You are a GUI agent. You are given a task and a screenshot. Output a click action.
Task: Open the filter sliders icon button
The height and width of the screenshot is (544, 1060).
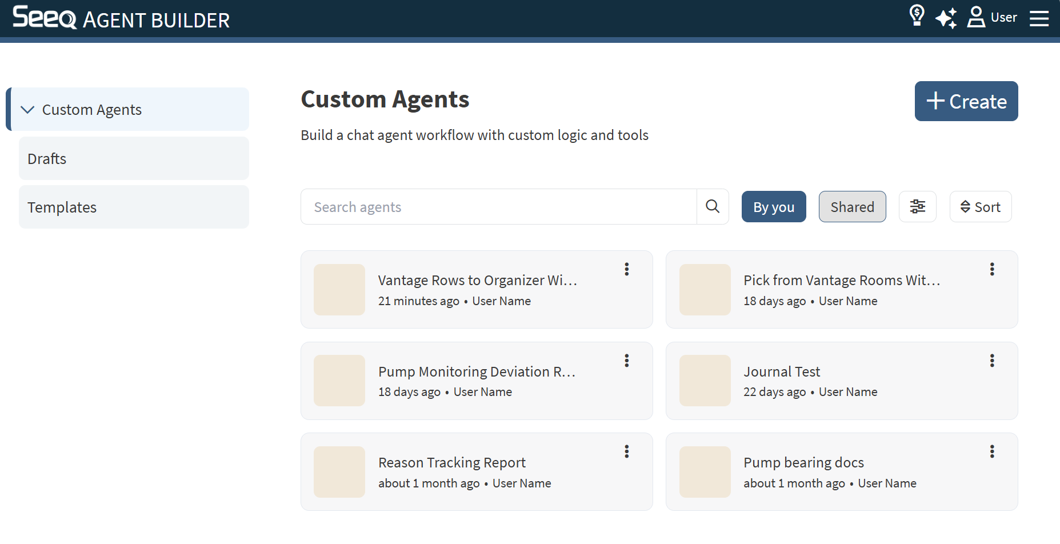coord(917,206)
